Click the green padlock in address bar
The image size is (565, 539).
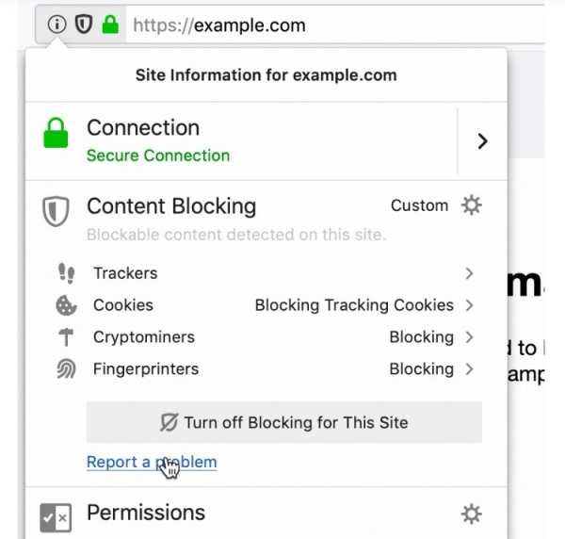coord(110,26)
